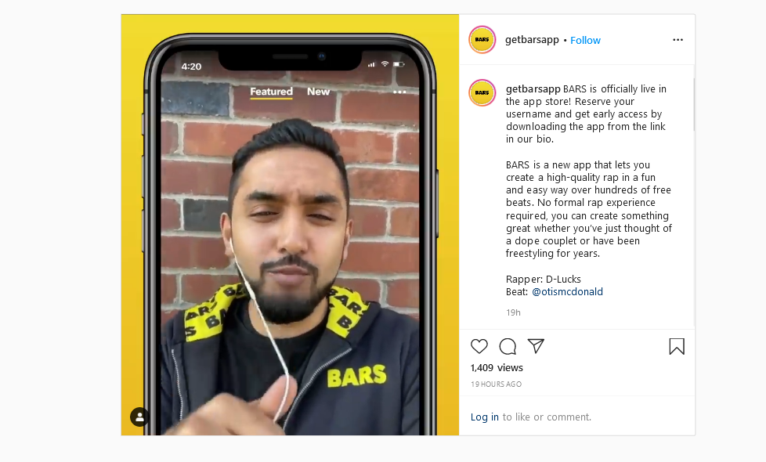Click the caption panel scrollbar

pos(694,104)
